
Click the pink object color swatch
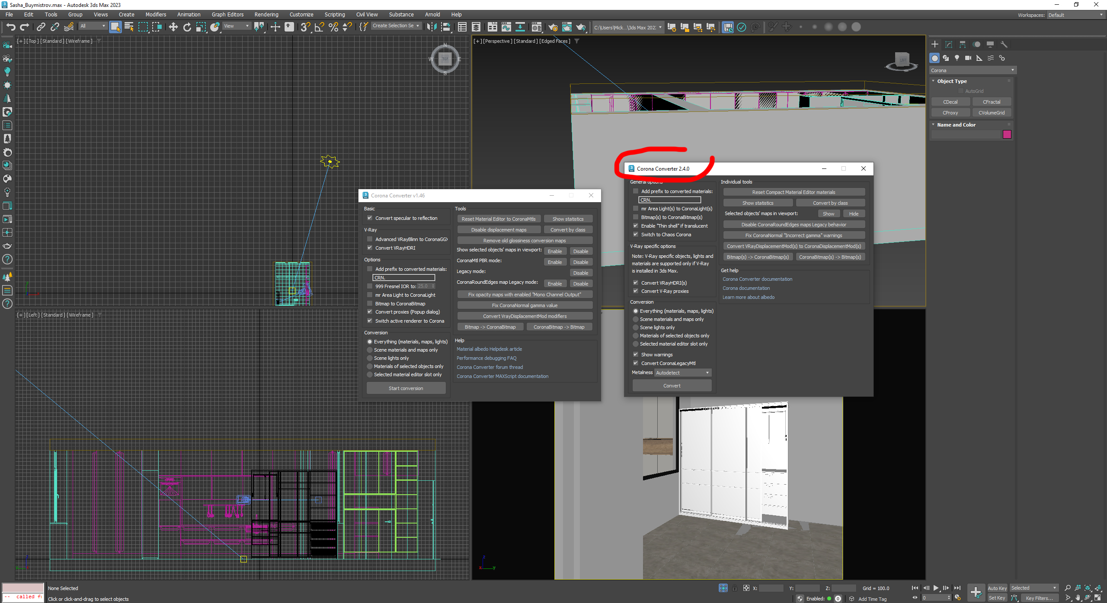pos(1007,134)
